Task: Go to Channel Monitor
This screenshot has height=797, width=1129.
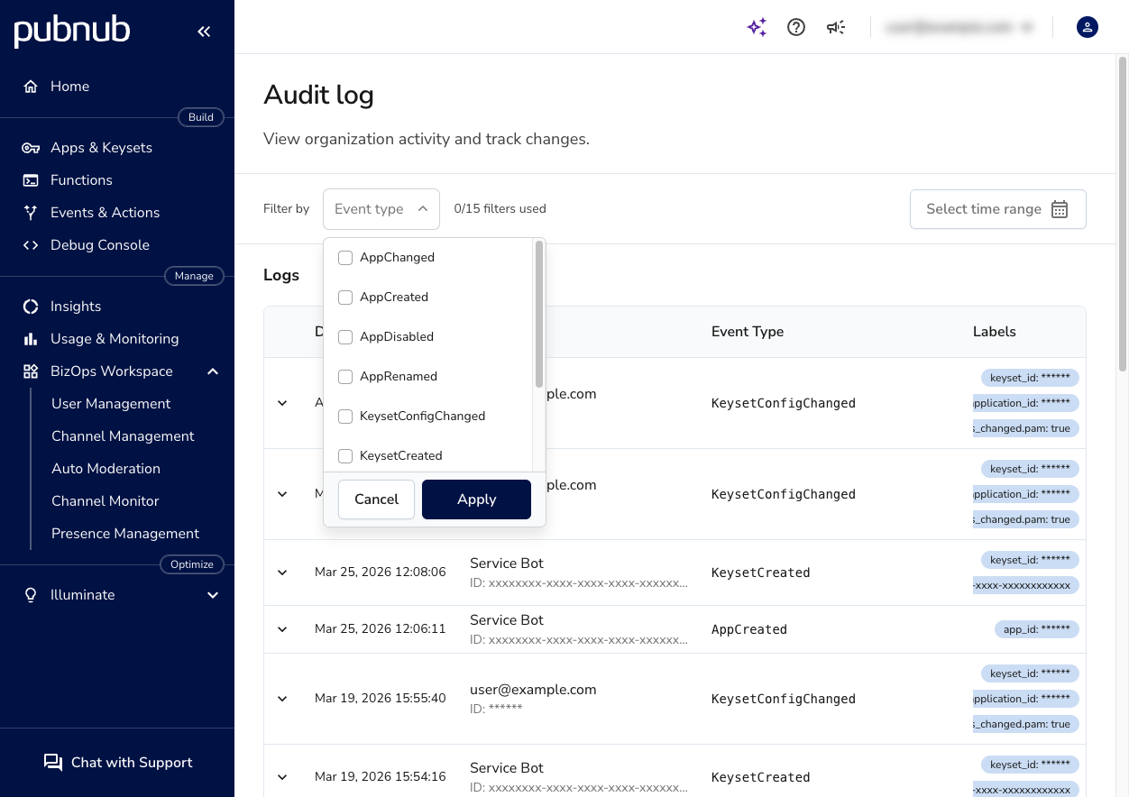Action: [105, 500]
